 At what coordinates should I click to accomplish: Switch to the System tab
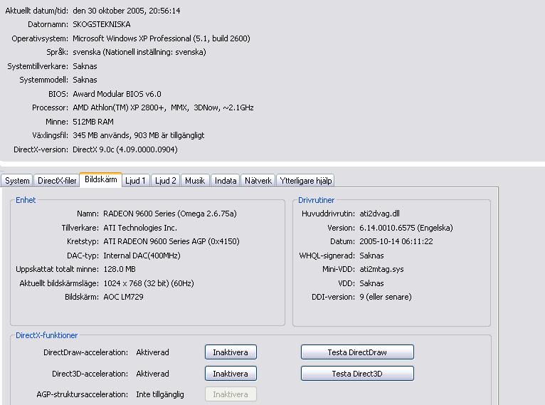[17, 181]
